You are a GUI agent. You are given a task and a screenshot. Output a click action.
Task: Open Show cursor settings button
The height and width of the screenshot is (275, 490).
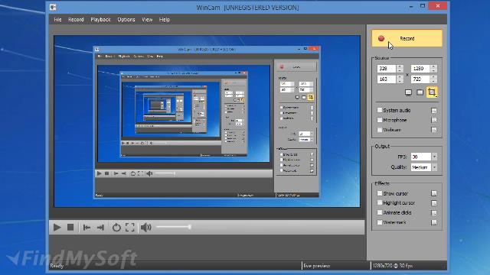point(434,193)
